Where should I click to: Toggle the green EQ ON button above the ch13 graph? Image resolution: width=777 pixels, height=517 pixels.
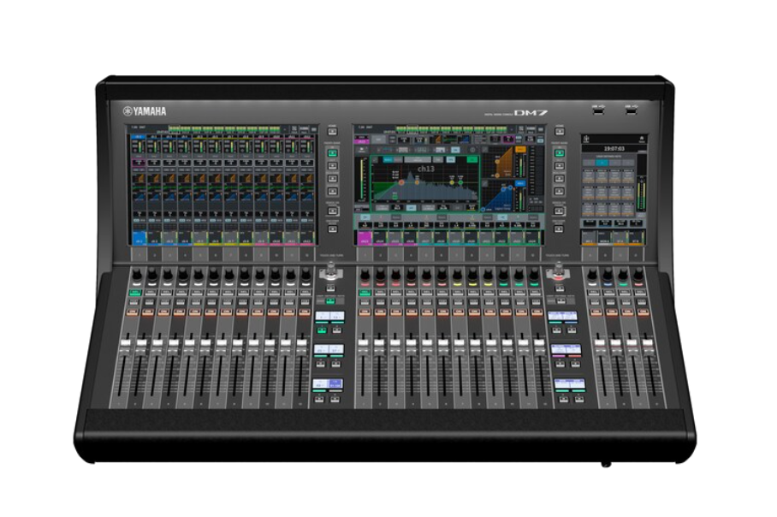tap(472, 159)
